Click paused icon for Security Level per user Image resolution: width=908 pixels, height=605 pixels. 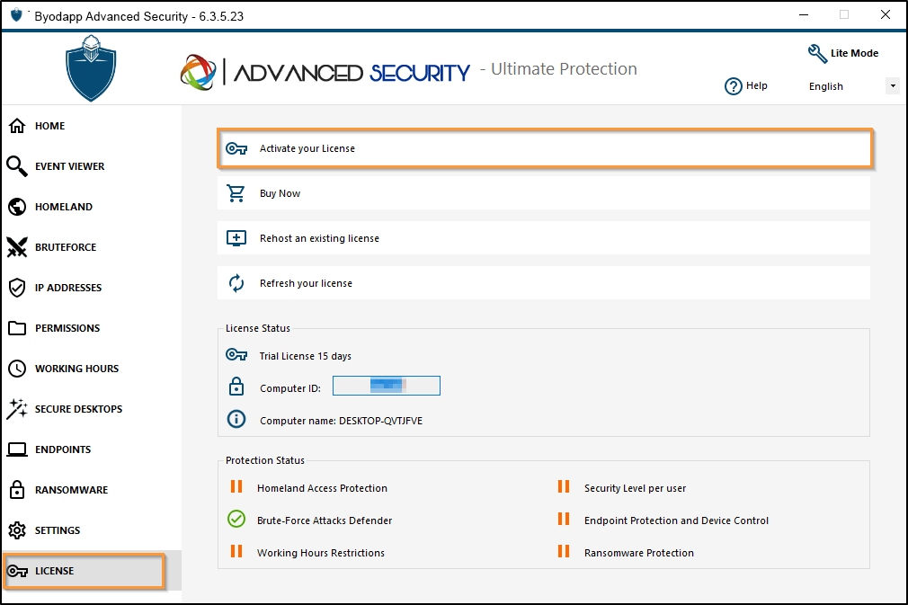point(564,486)
